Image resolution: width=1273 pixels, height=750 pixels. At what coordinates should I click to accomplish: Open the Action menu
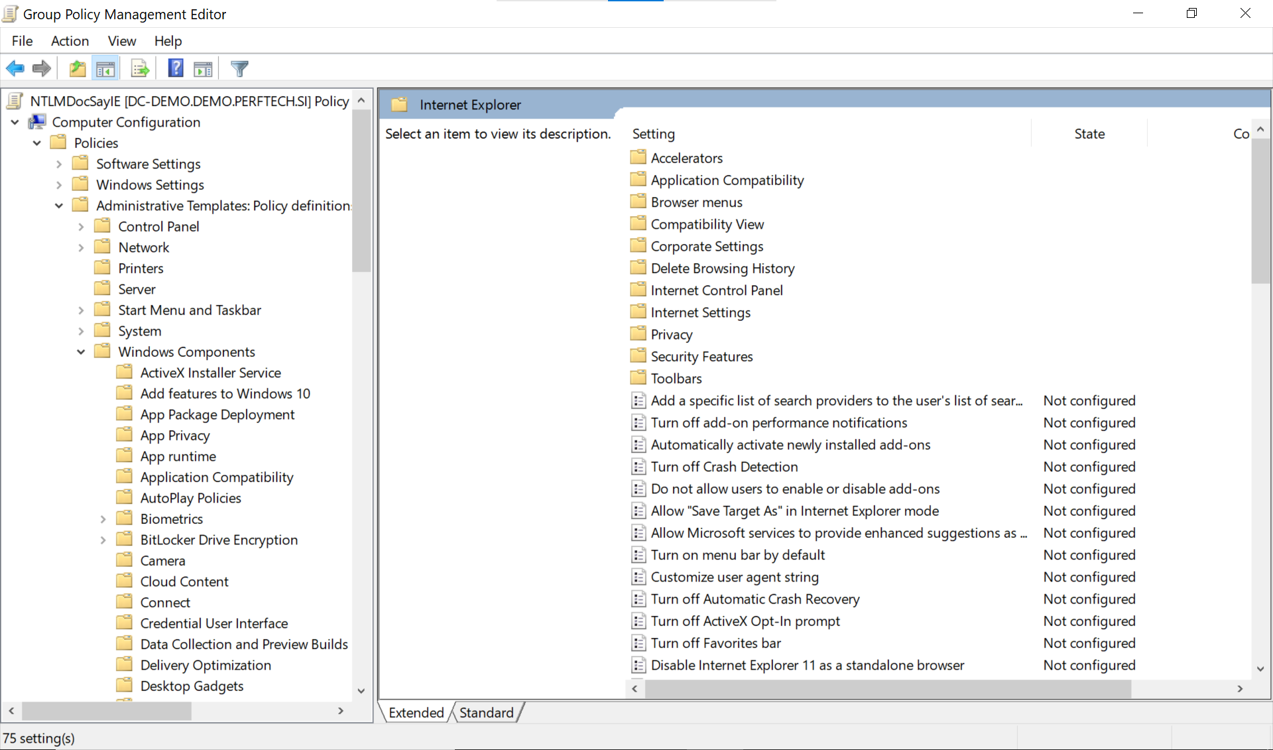69,40
